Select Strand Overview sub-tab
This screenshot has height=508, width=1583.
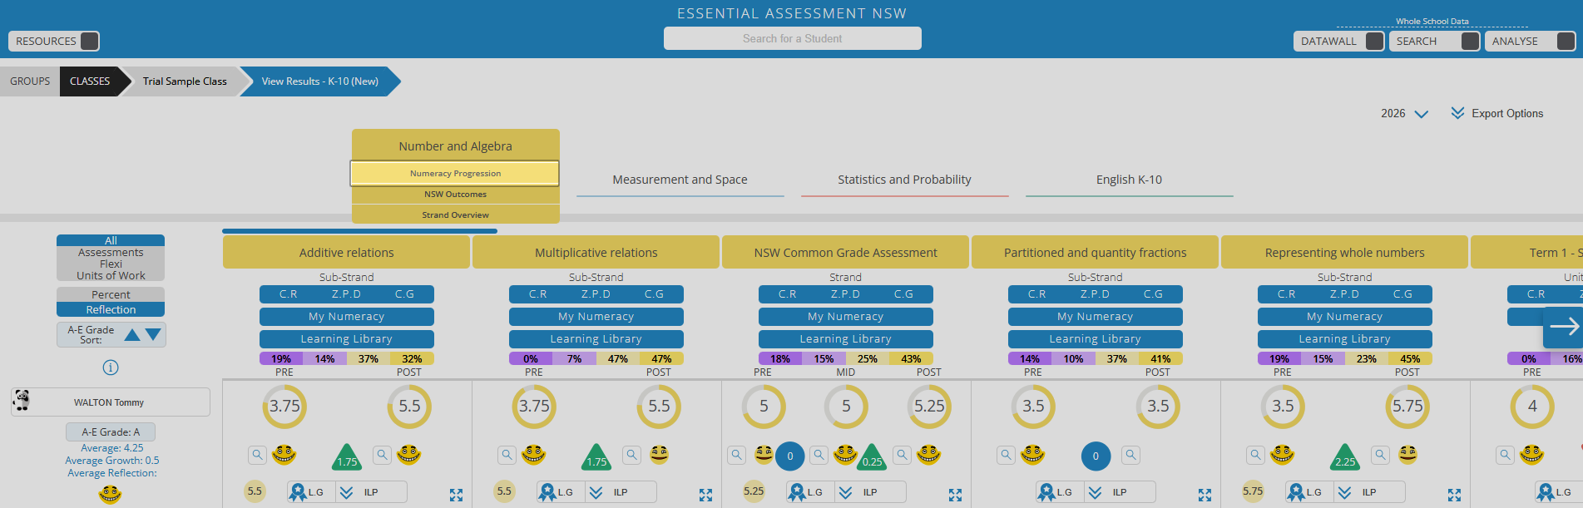[456, 215]
